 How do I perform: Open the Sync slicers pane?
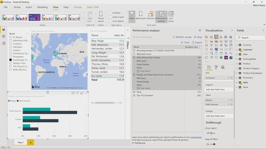tap(171, 17)
